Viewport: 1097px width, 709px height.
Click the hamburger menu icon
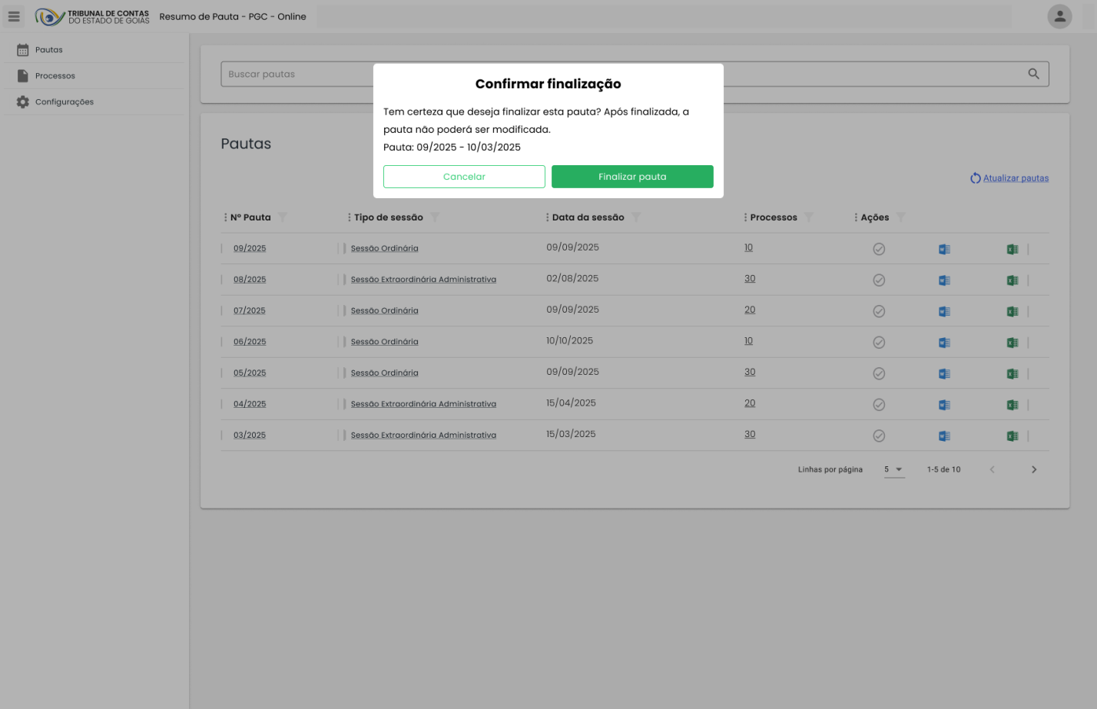click(14, 16)
